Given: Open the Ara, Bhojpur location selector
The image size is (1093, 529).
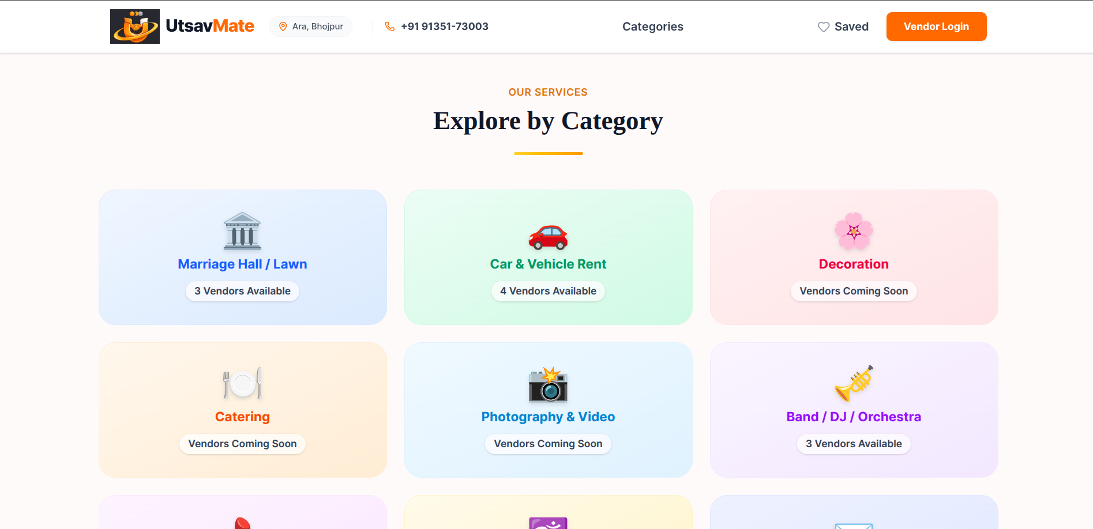Looking at the screenshot, I should tap(311, 27).
